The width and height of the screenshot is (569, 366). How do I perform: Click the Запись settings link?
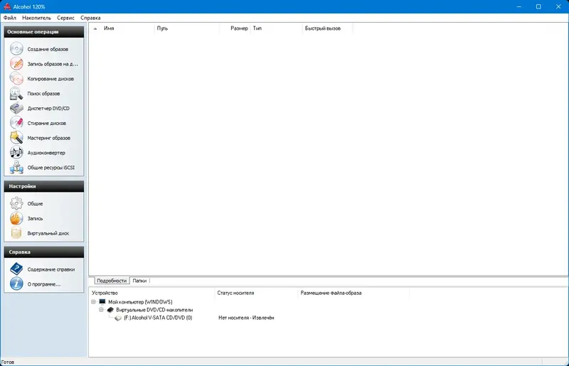click(x=35, y=219)
